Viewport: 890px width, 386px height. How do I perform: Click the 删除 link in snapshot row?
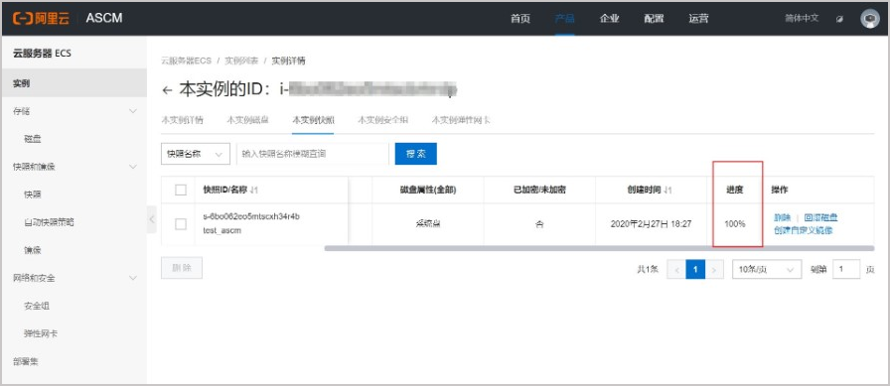(782, 217)
